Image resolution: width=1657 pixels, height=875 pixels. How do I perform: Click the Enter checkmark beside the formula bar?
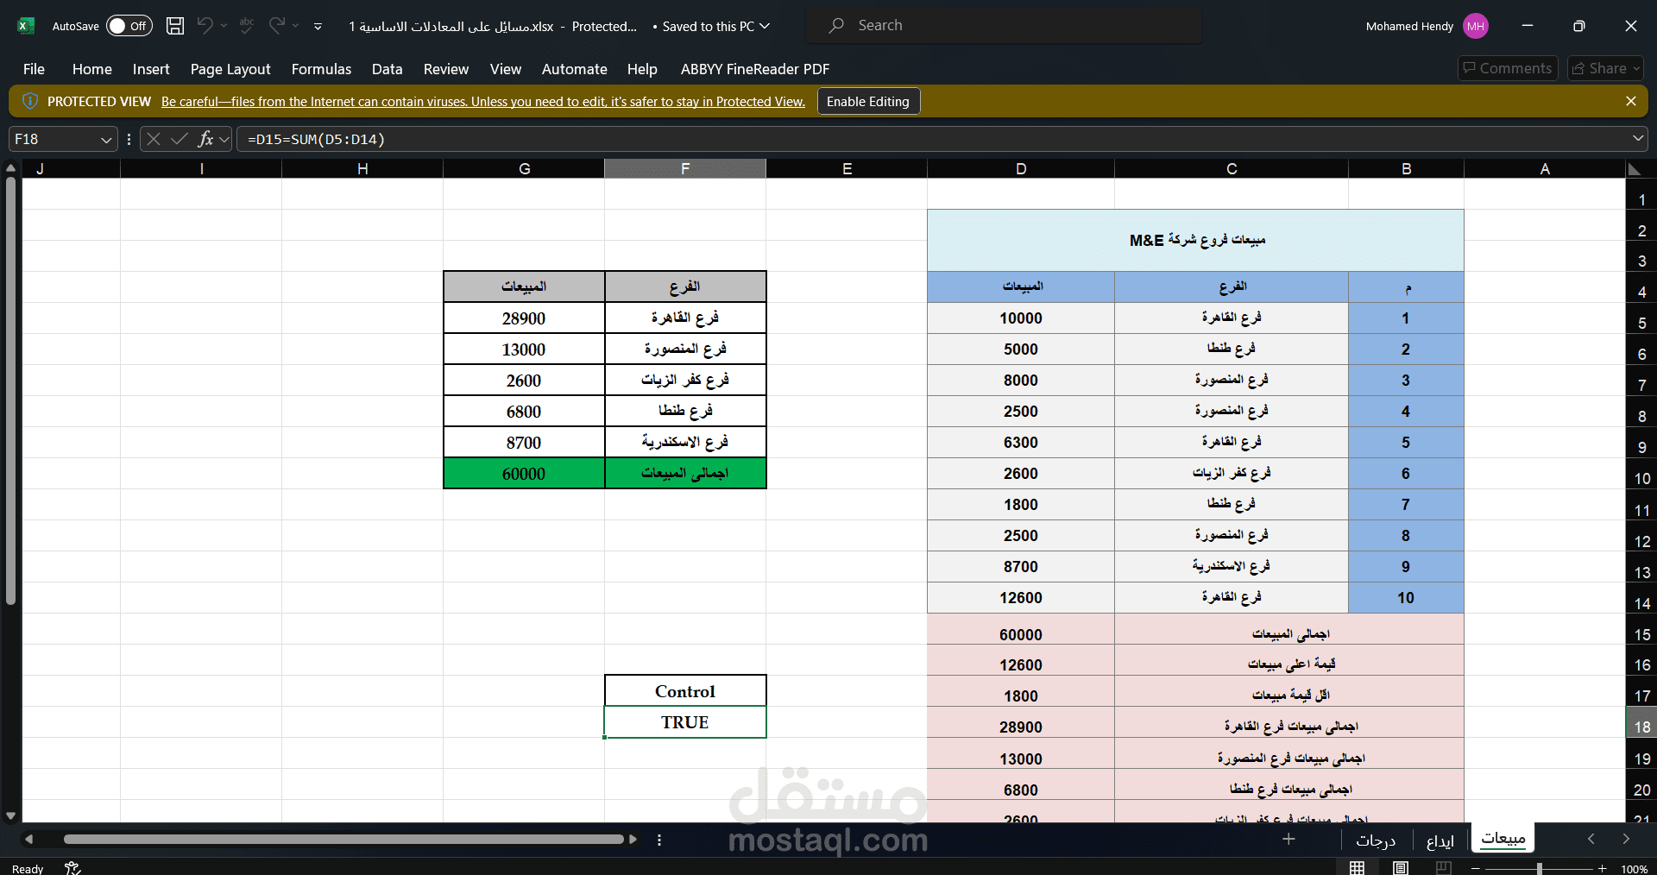(x=179, y=139)
